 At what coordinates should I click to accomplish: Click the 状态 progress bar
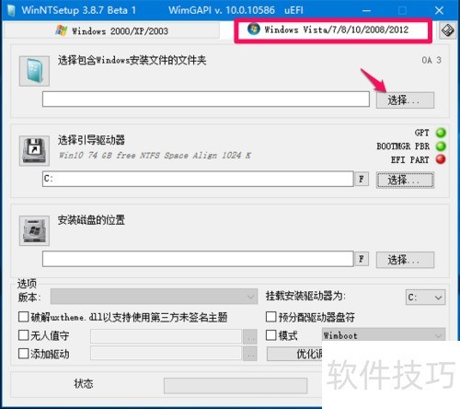tap(236, 386)
